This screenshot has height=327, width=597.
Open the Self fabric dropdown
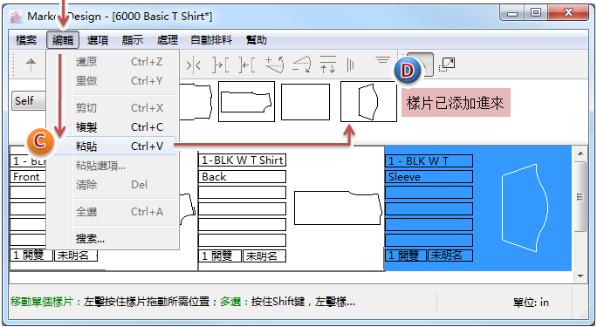click(29, 101)
